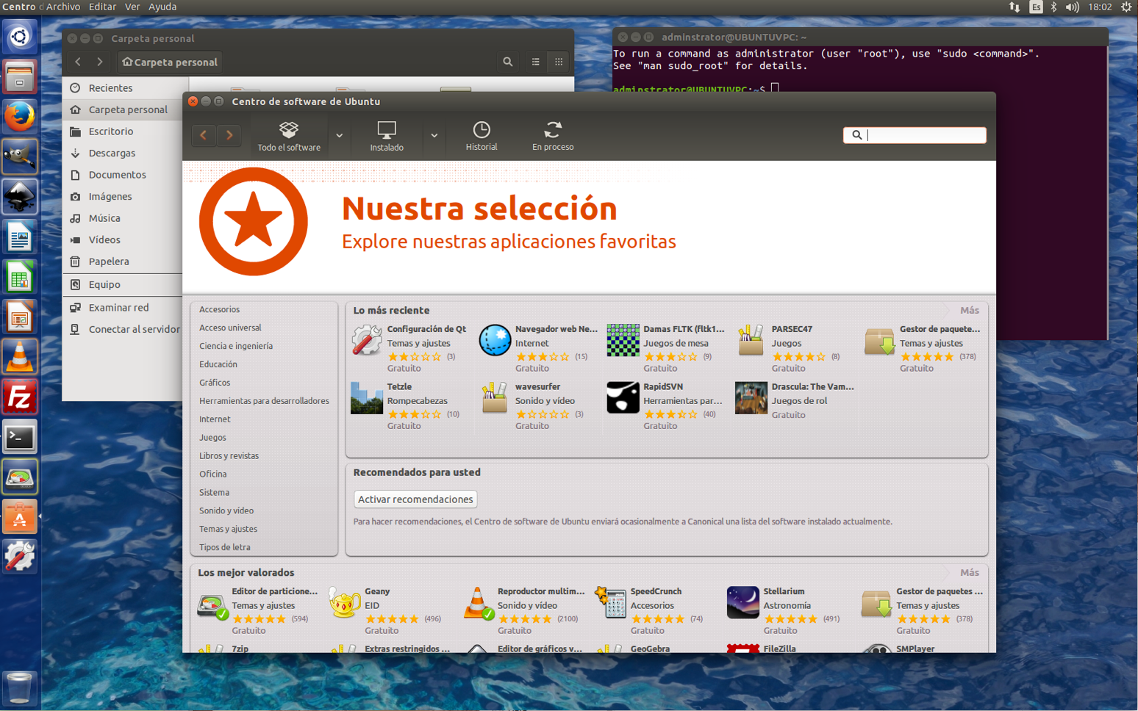The height and width of the screenshot is (711, 1138).
Task: Open the keyboard layout Es indicator
Action: 1035,7
